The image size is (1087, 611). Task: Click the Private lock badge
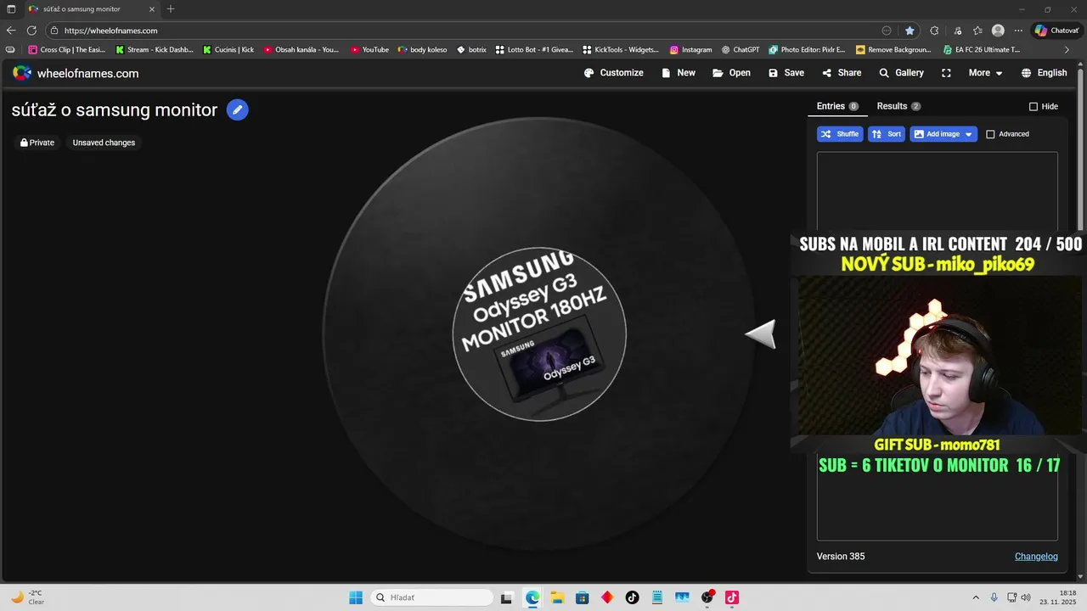[37, 143]
